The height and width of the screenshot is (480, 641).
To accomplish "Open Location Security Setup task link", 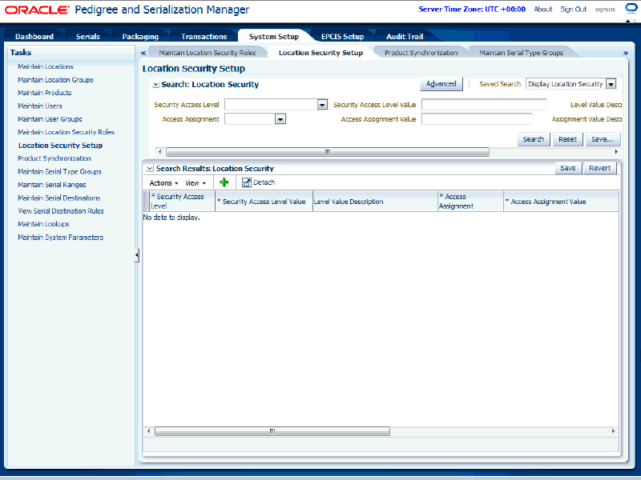I will coord(61,146).
